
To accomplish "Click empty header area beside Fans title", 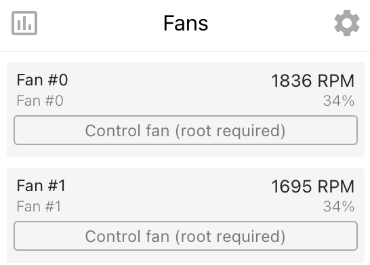I will tap(271, 23).
